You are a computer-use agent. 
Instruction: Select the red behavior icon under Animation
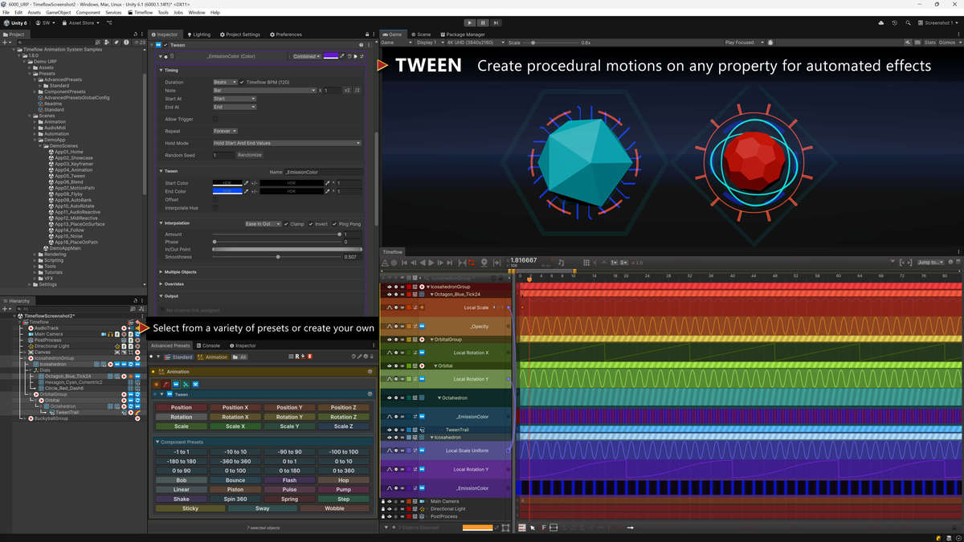click(x=166, y=384)
